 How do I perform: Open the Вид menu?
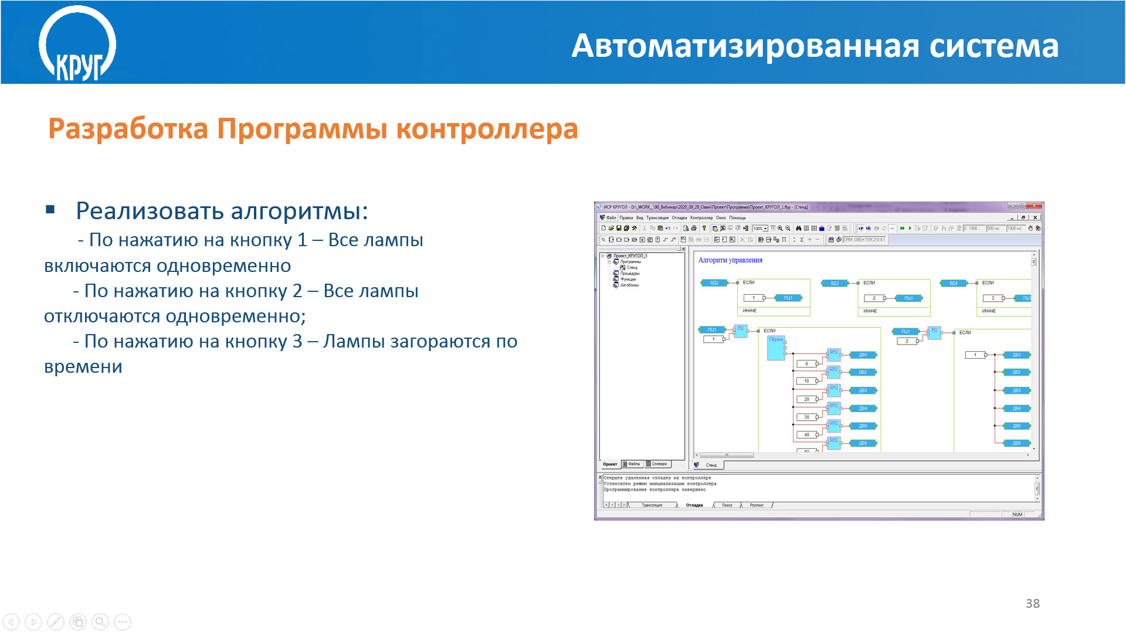click(x=640, y=217)
